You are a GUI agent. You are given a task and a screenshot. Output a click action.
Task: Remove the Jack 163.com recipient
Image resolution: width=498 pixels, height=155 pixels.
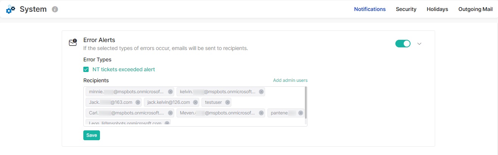[138, 102]
